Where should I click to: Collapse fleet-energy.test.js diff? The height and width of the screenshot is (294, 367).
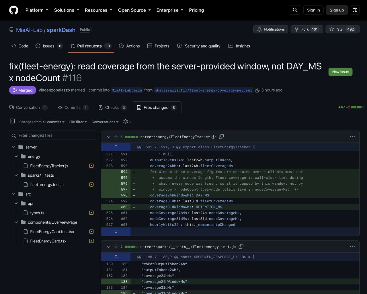click(x=109, y=246)
